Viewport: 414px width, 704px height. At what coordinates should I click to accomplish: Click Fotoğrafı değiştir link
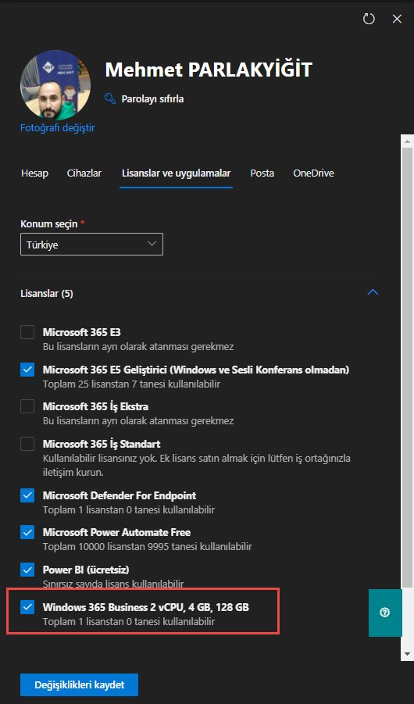pos(58,128)
